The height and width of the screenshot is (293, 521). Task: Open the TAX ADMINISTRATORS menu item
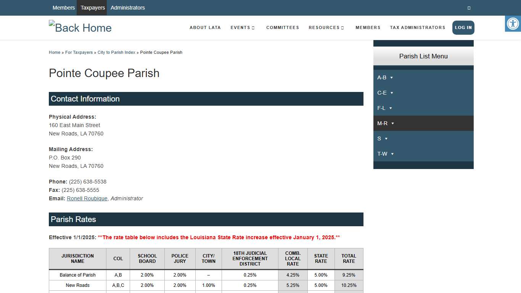(x=417, y=27)
